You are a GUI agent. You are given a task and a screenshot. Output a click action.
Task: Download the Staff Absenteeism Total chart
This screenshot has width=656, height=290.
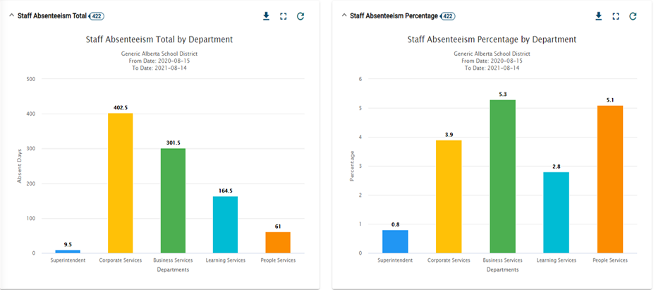tap(266, 16)
